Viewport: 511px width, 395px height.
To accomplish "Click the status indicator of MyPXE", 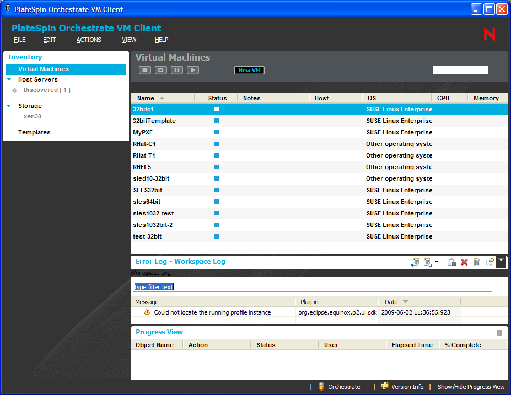I will tap(217, 132).
